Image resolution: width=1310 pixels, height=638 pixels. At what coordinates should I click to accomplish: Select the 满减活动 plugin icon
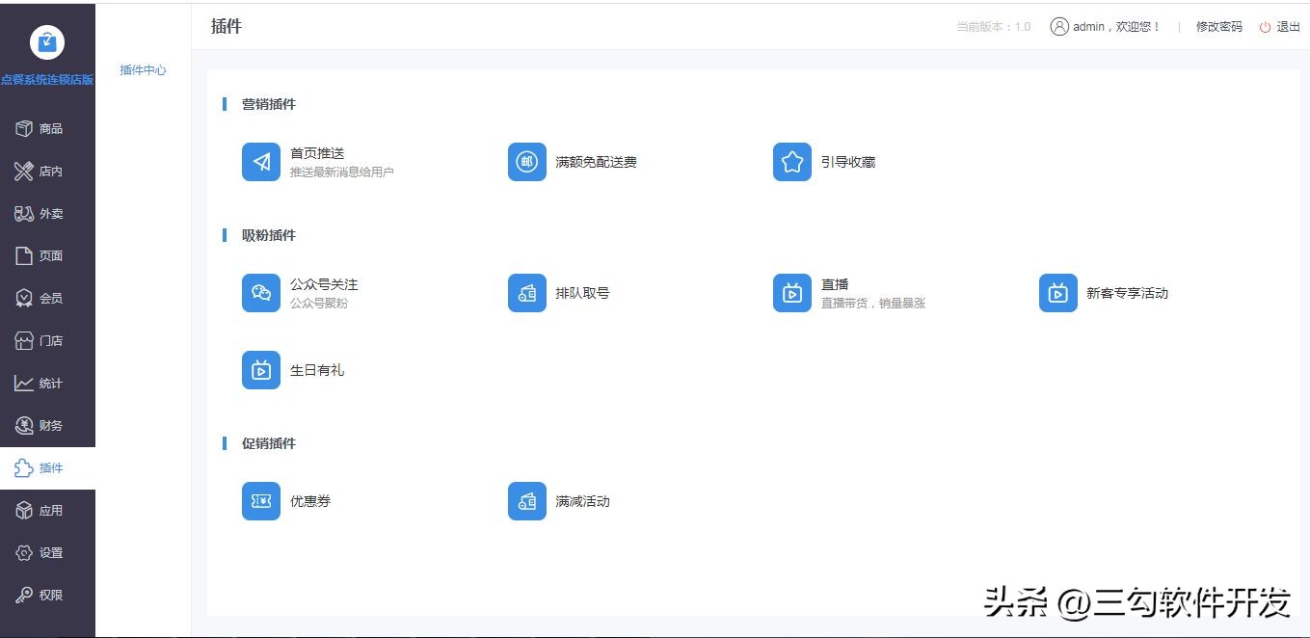[526, 500]
